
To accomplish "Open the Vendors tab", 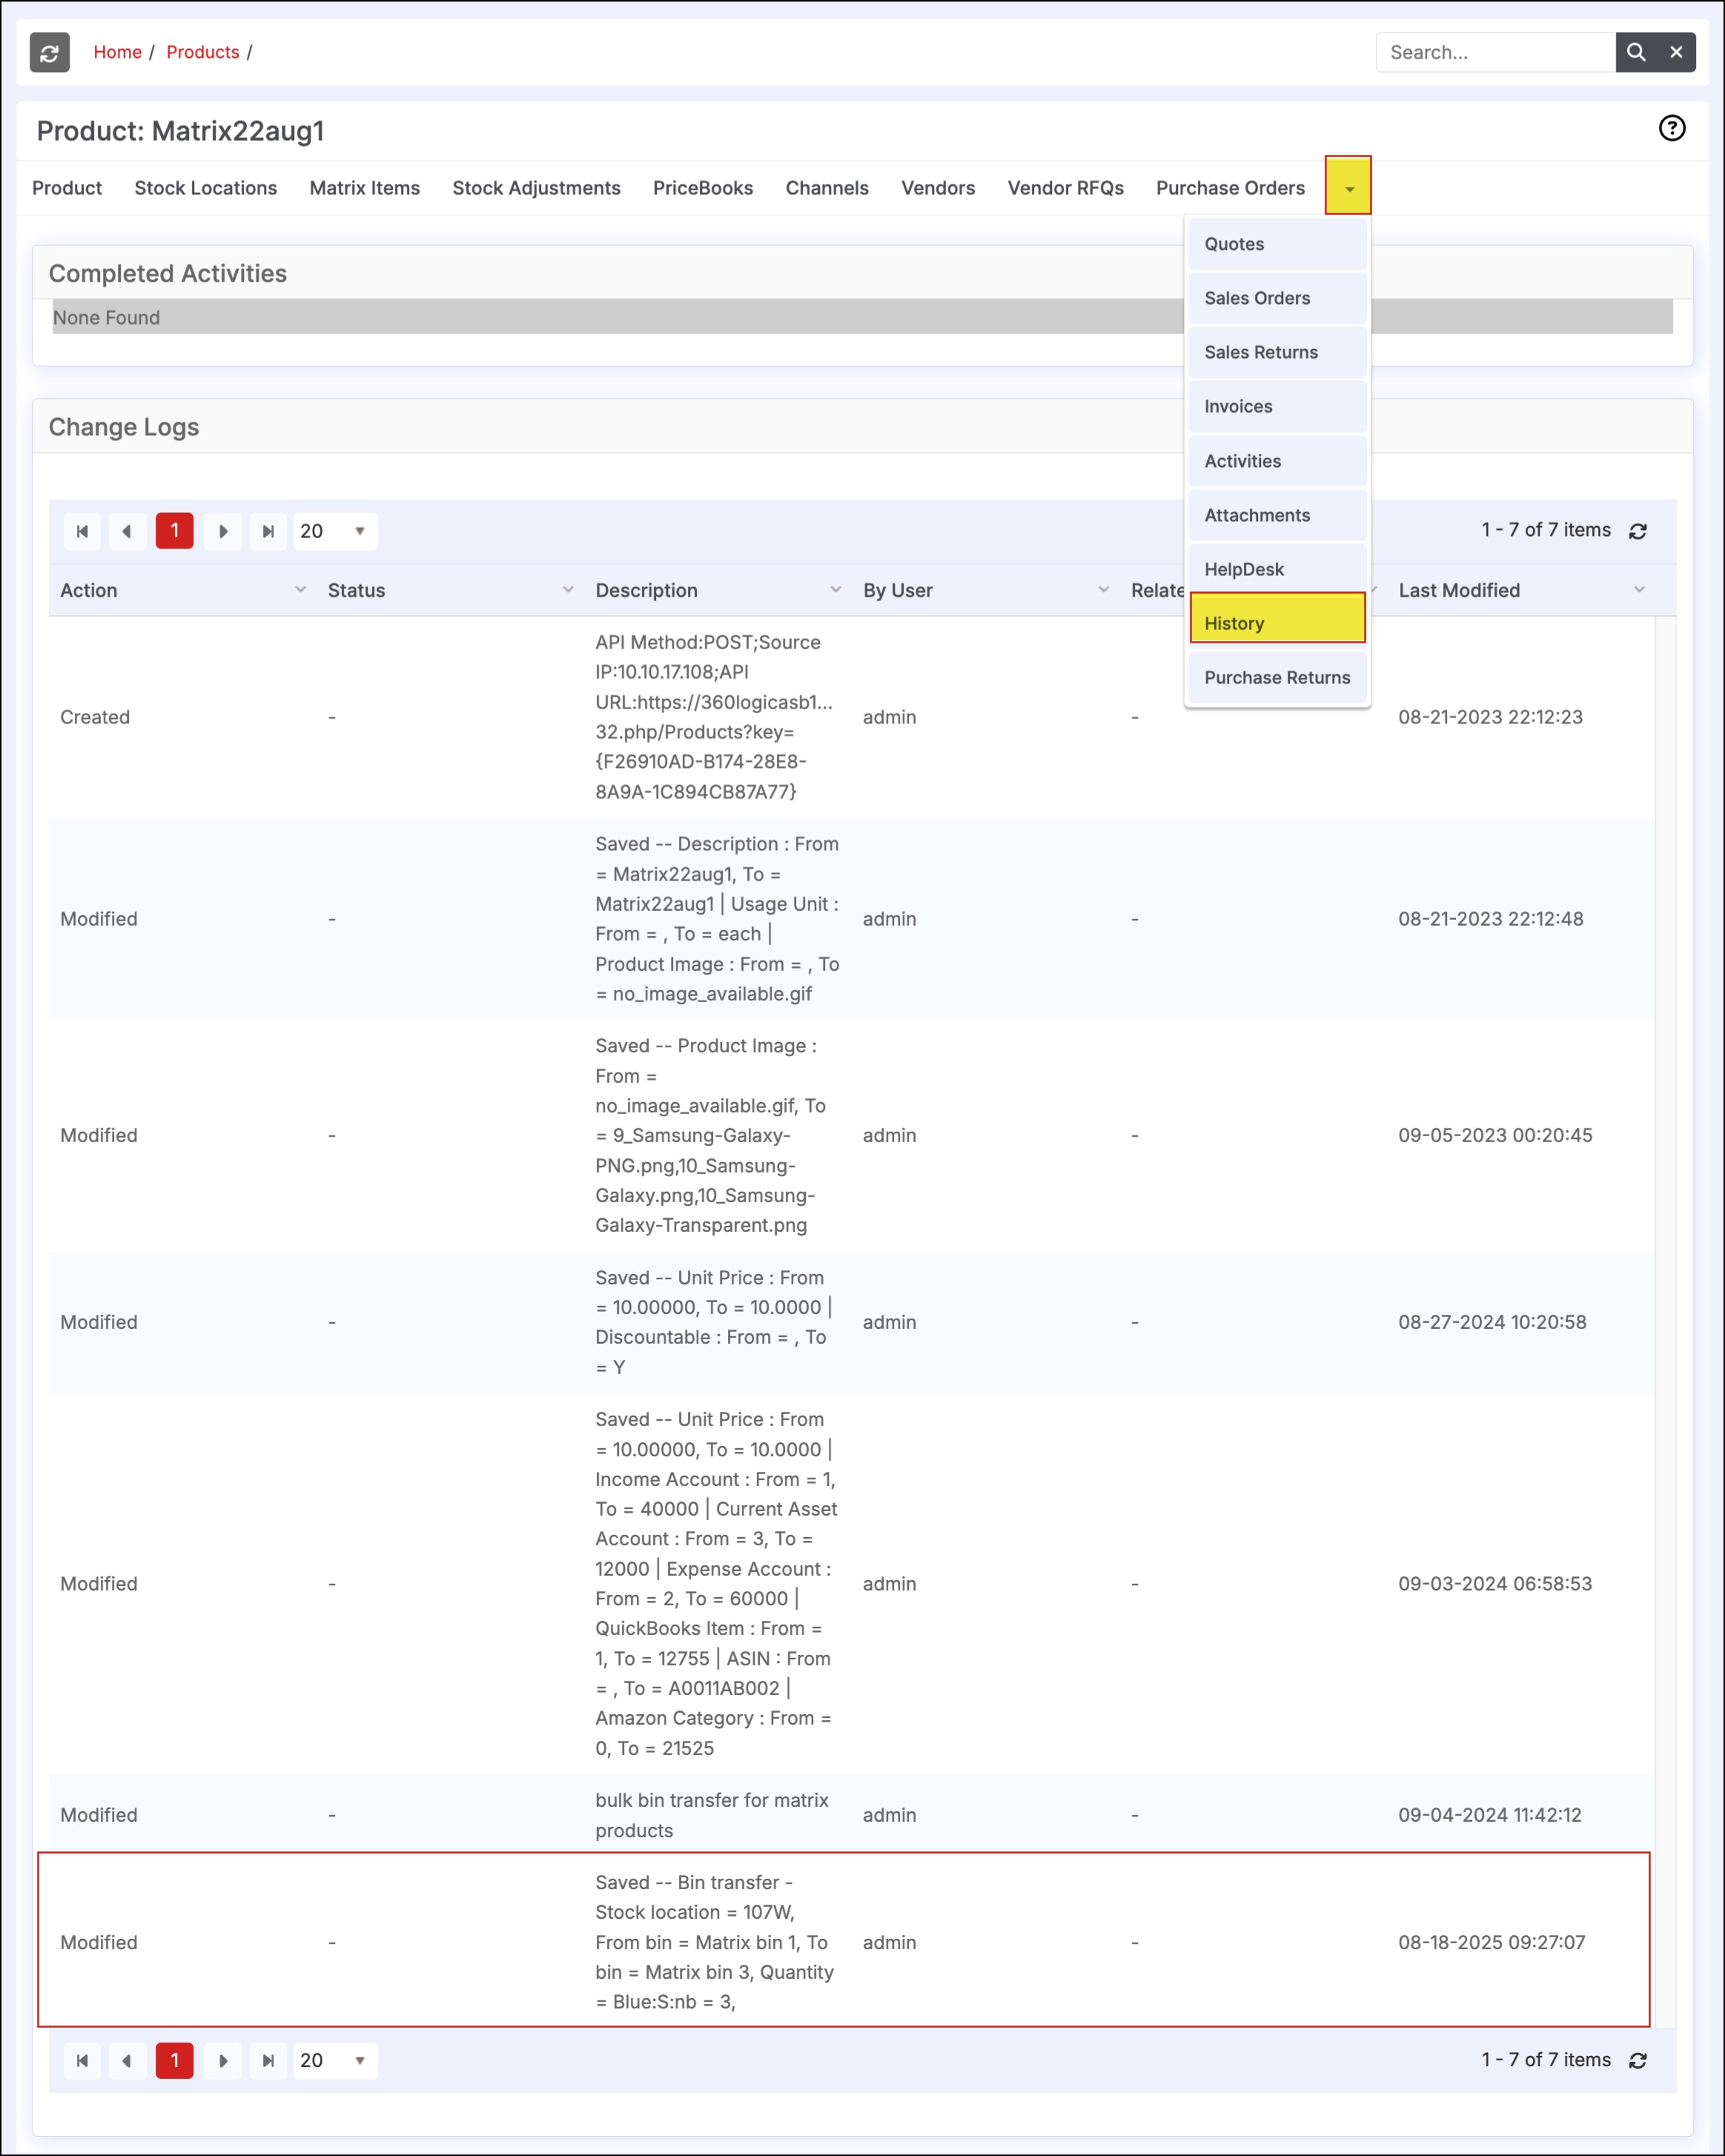I will click(x=938, y=188).
